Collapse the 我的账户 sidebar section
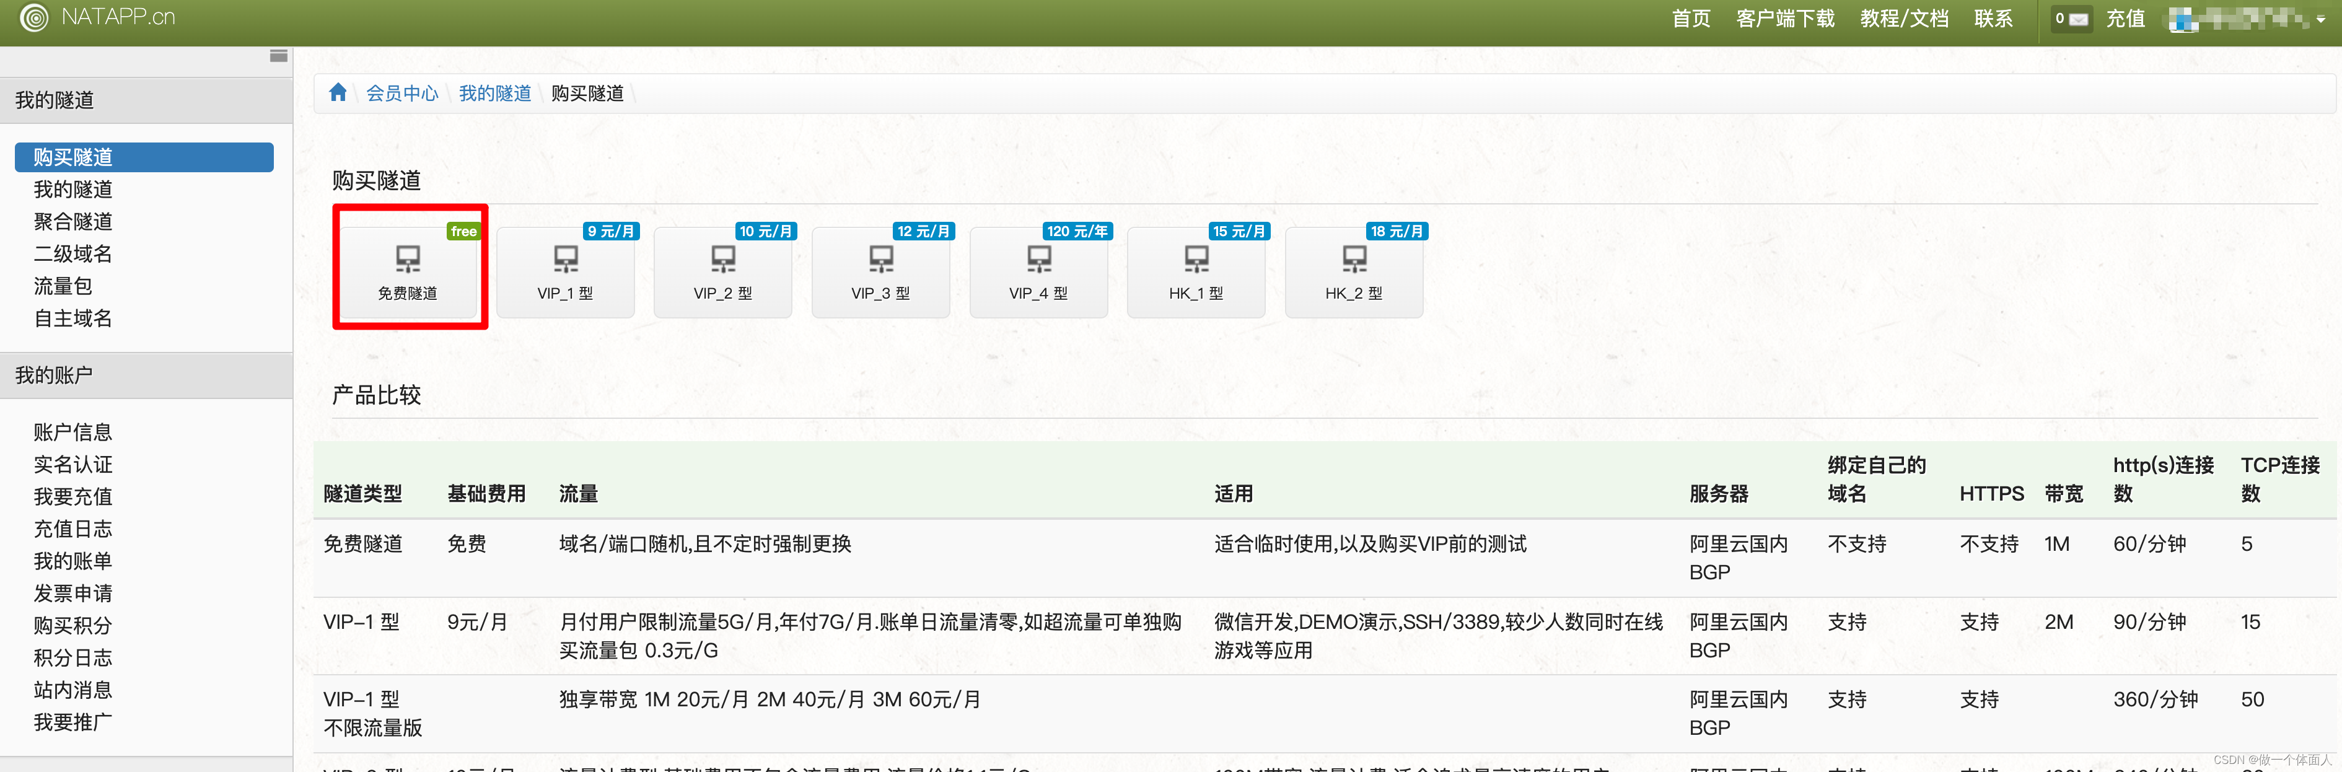Image resolution: width=2342 pixels, height=772 pixels. pos(55,375)
